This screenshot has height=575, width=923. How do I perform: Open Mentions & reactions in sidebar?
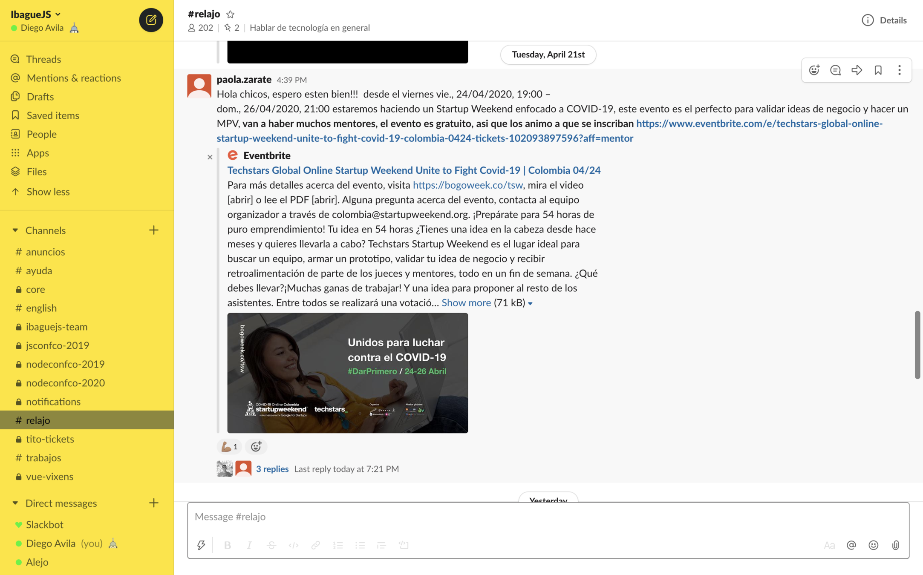(73, 78)
